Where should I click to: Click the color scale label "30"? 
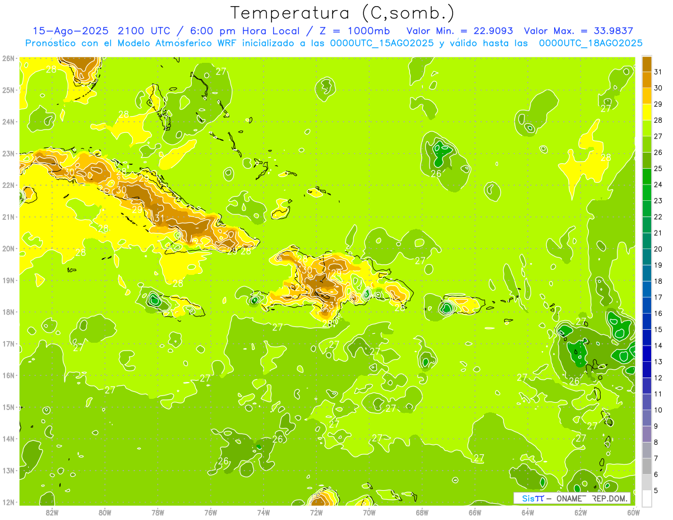pos(658,88)
